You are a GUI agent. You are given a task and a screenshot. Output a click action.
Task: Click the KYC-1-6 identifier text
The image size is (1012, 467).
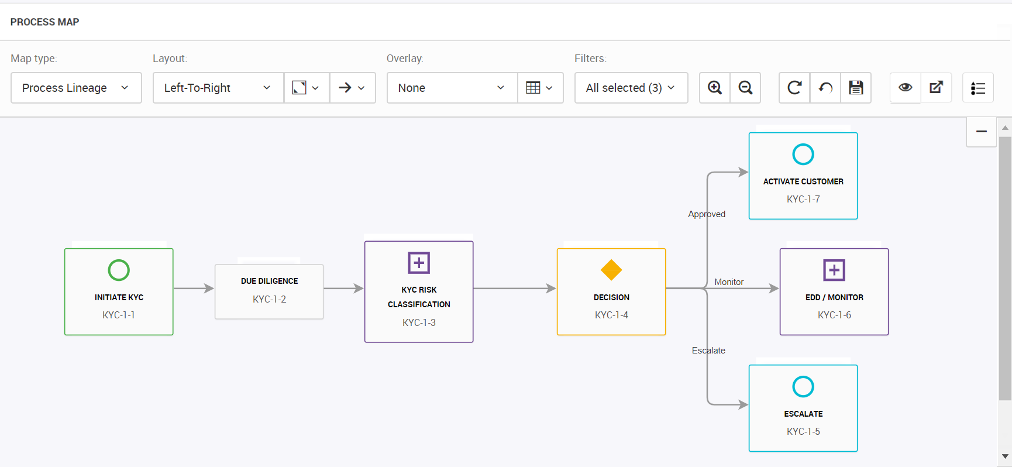(x=834, y=315)
